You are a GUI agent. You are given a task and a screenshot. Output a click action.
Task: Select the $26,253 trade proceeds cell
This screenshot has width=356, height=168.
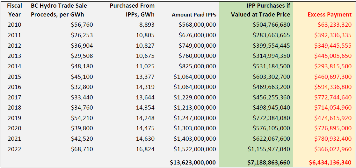tap(82, 35)
